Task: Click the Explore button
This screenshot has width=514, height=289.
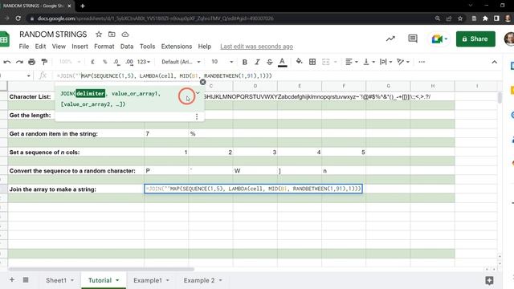Action: 489,280
